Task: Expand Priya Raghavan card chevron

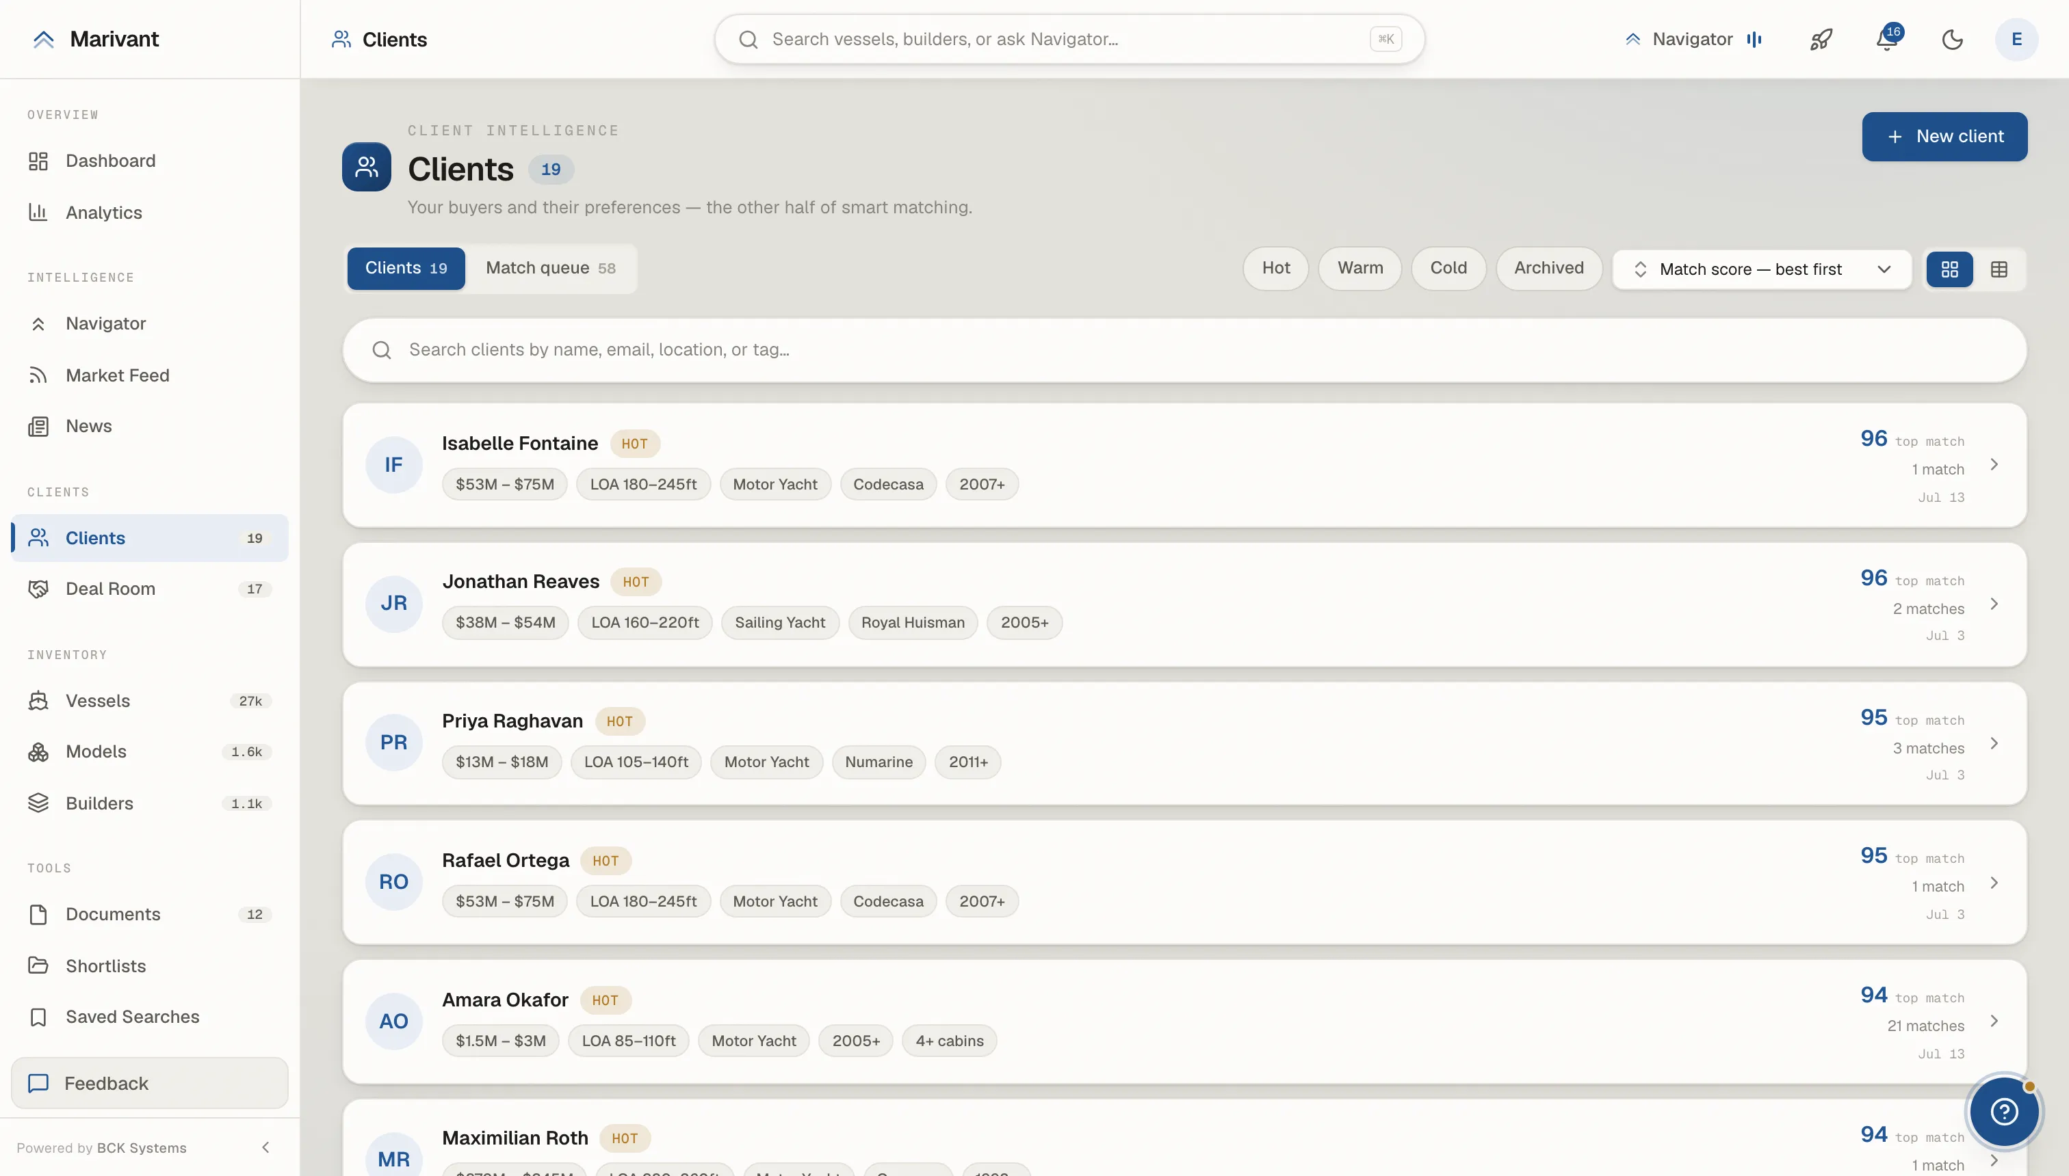Action: pos(1994,743)
